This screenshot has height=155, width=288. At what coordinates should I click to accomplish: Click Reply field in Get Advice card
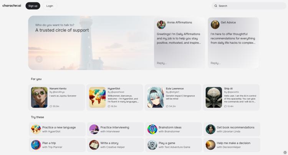pos(233,63)
